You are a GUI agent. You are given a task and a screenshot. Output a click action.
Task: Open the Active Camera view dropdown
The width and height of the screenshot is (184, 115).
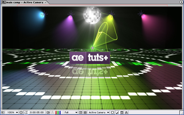pyautogui.click(x=99, y=113)
